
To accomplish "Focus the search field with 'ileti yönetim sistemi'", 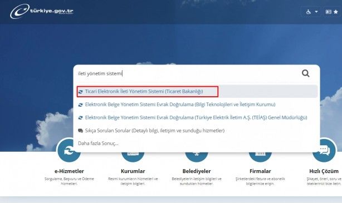I will 188,73.
